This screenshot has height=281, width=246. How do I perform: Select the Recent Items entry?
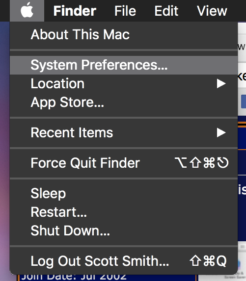coord(124,133)
